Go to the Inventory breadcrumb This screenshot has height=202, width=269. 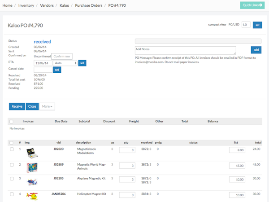pyautogui.click(x=26, y=5)
